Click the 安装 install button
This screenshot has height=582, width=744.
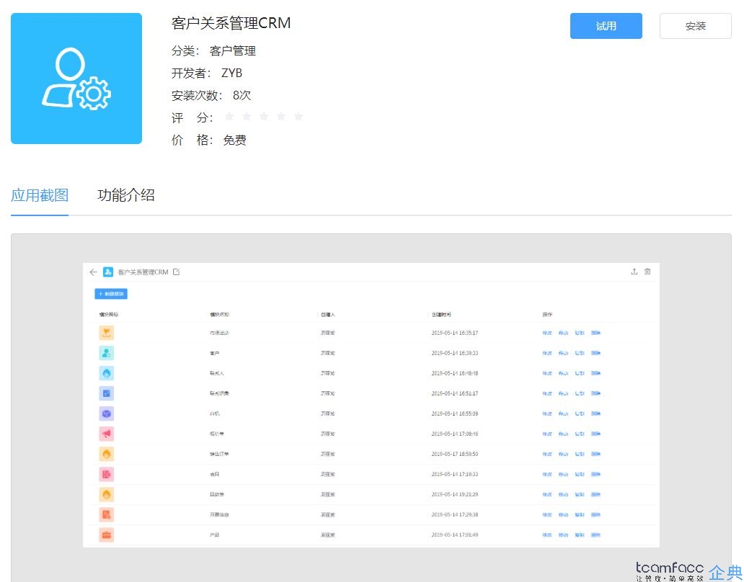695,26
